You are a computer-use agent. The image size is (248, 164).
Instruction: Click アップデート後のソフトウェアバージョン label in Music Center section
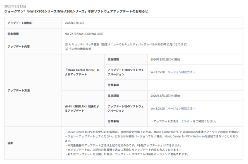click(126, 72)
